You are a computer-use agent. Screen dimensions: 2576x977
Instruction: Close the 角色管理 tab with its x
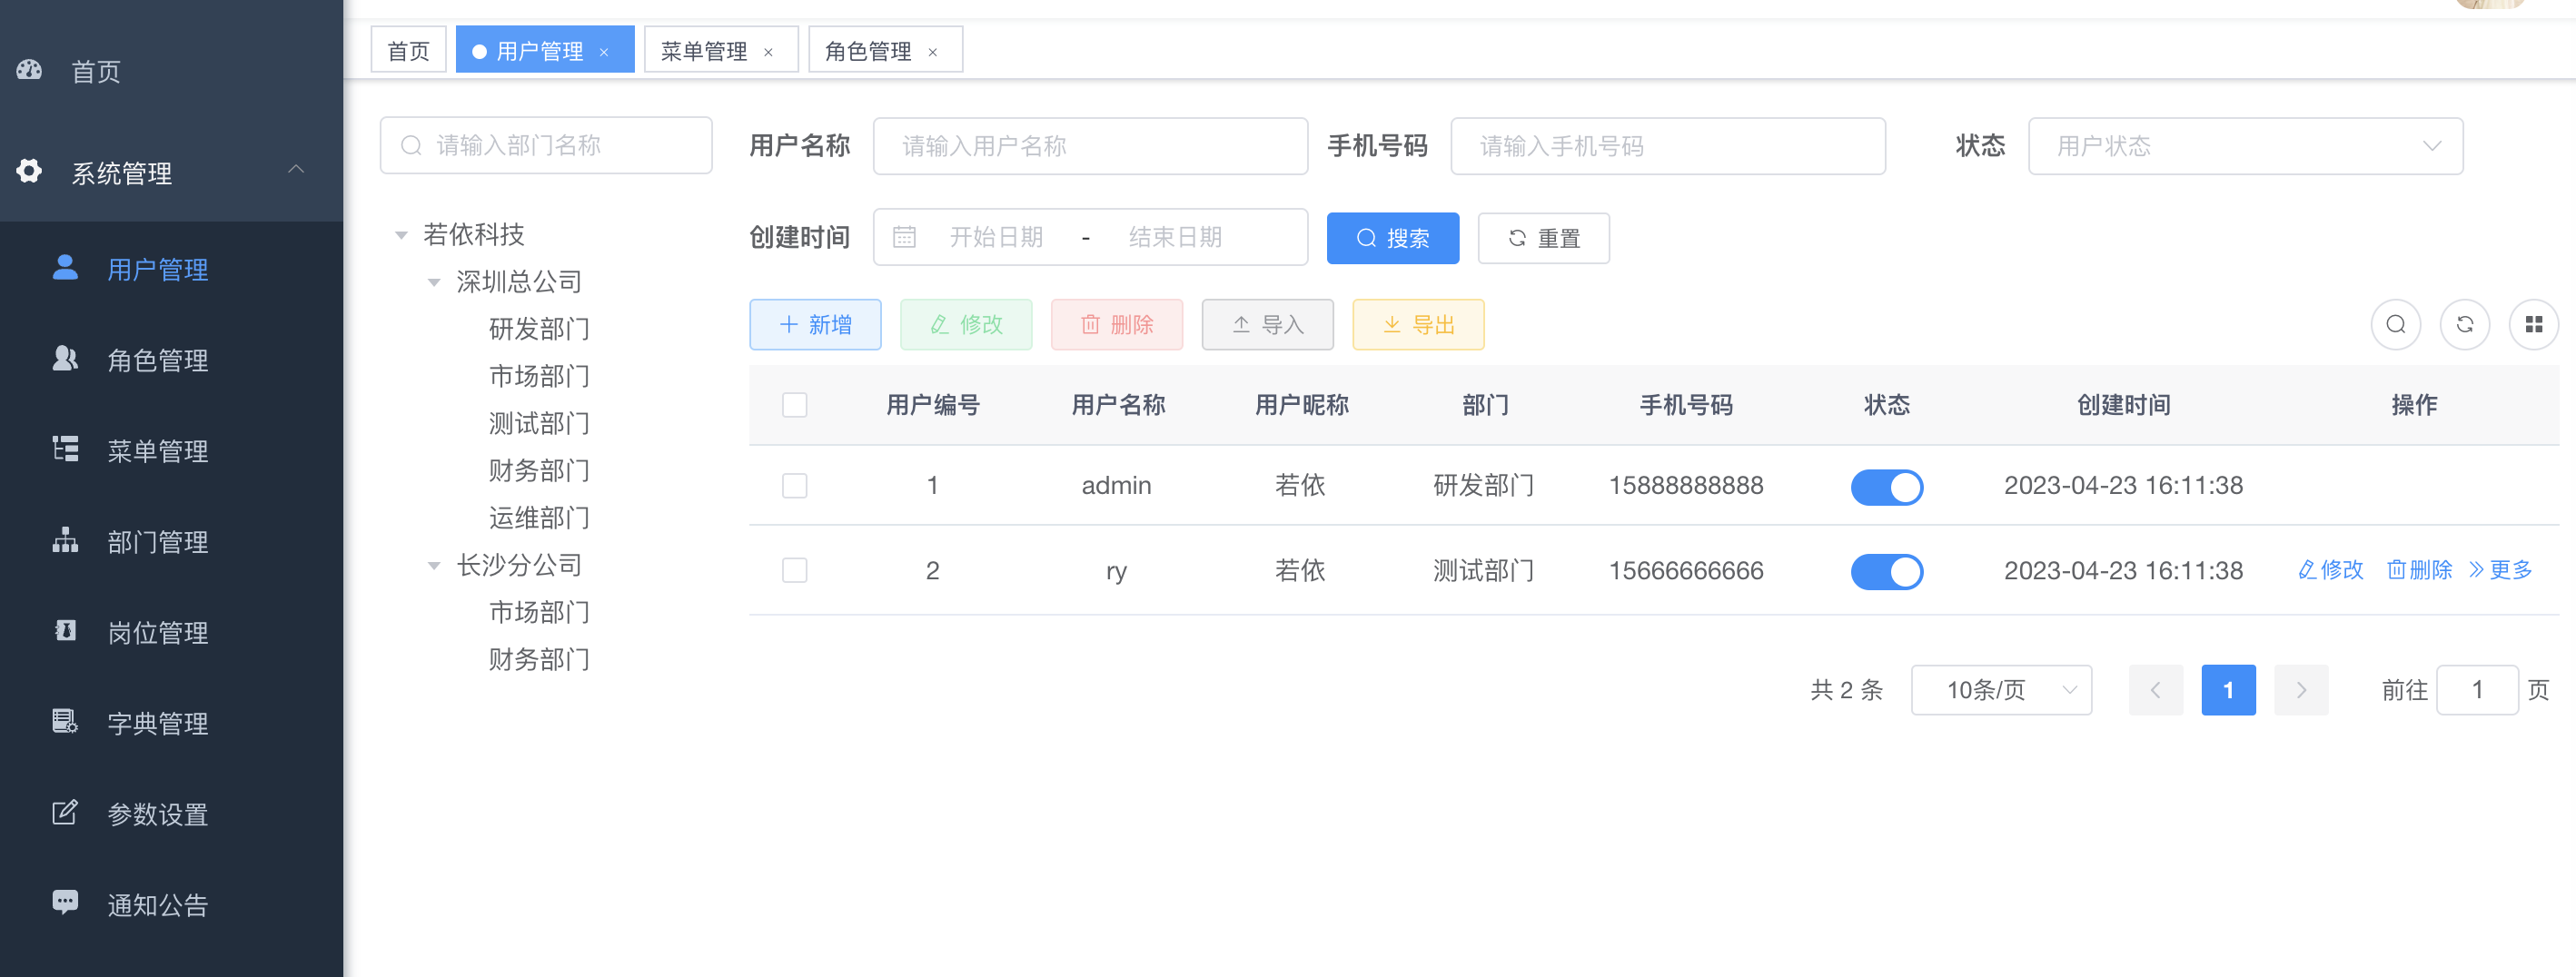click(933, 52)
